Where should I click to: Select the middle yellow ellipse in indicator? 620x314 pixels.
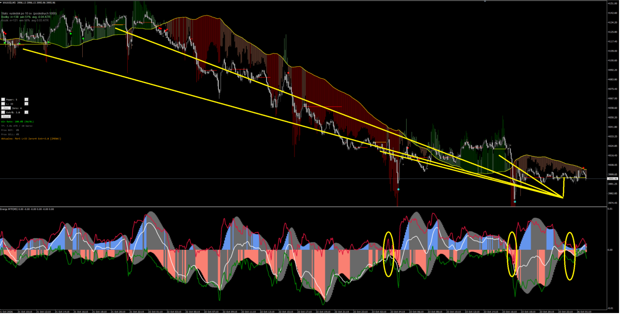512,254
